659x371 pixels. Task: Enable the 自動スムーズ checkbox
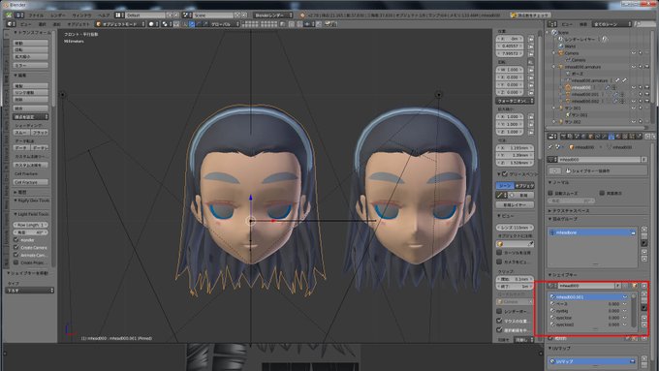(549, 194)
